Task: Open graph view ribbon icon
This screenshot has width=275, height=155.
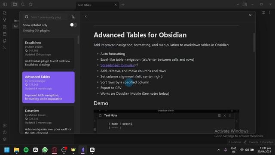Action: (x=5, y=20)
